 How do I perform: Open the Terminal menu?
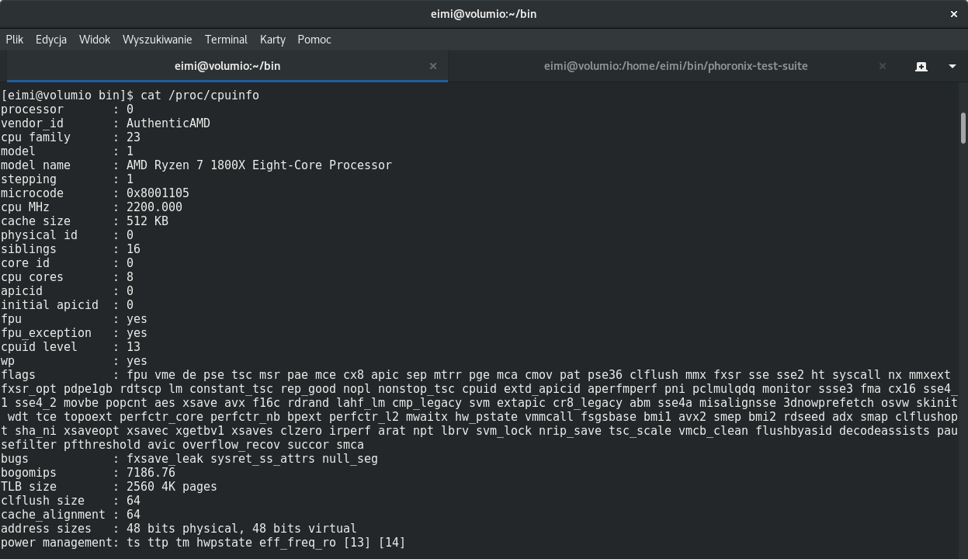226,39
